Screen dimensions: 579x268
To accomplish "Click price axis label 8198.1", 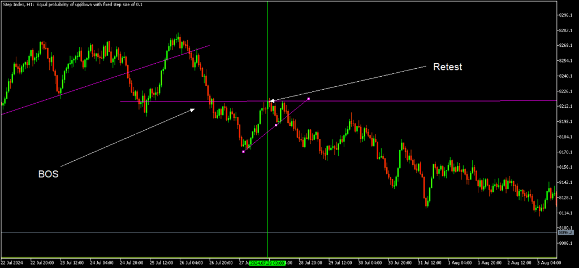I will [566, 122].
